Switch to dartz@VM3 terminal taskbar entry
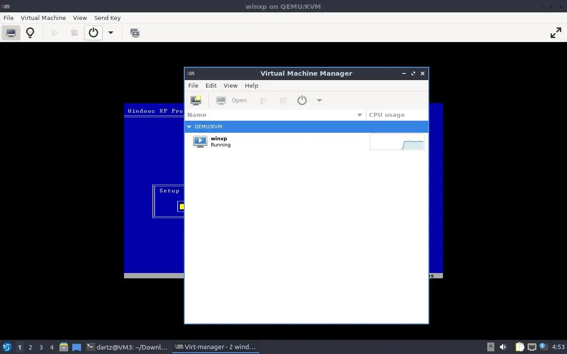This screenshot has height=354, width=567. 127,347
